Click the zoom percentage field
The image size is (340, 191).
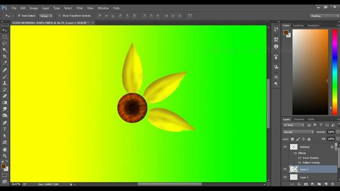tap(15, 184)
